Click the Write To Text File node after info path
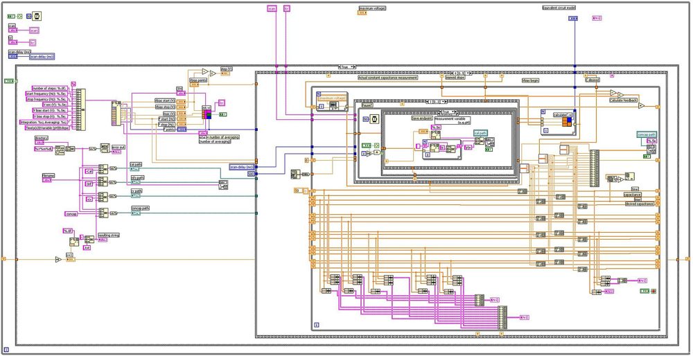The height and width of the screenshot is (356, 693). tap(225, 185)
